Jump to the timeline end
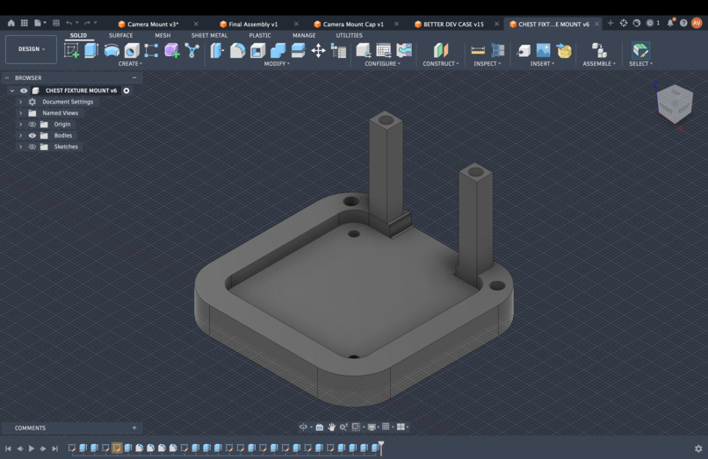708x459 pixels. (x=55, y=448)
